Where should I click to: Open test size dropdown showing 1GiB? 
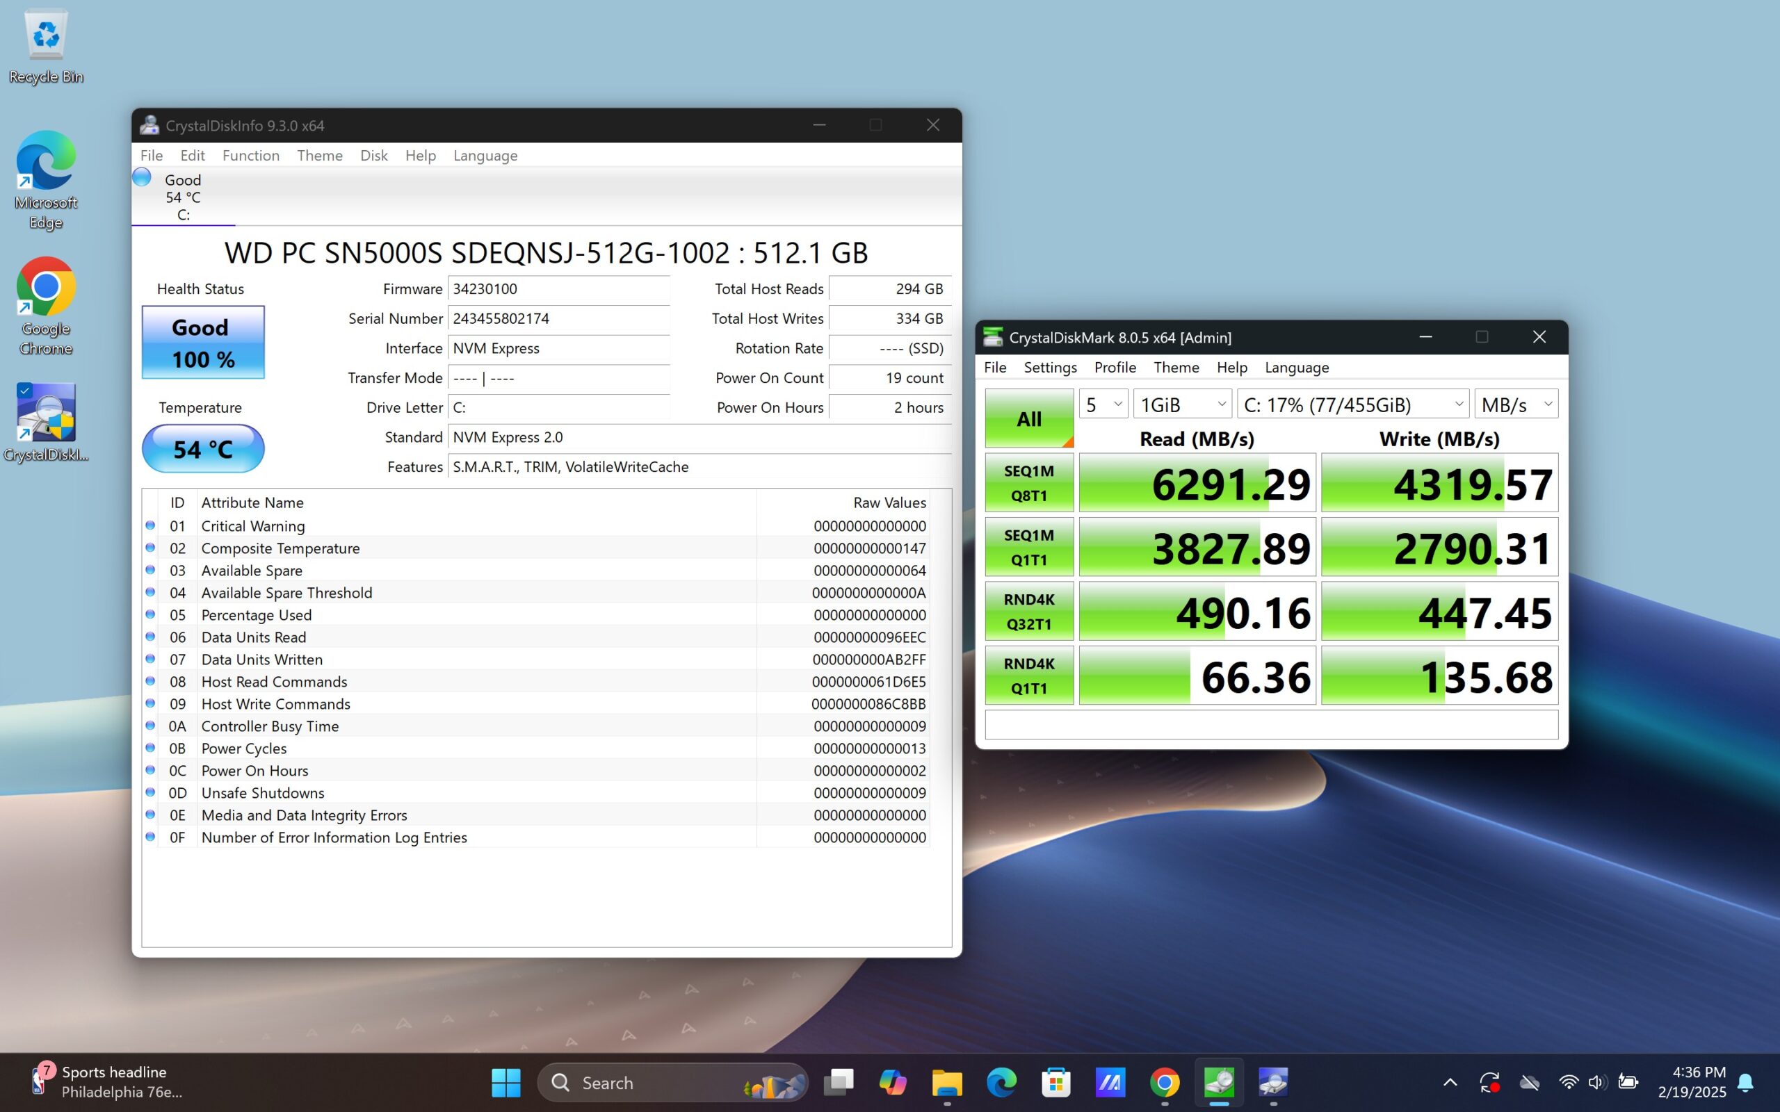(x=1182, y=404)
